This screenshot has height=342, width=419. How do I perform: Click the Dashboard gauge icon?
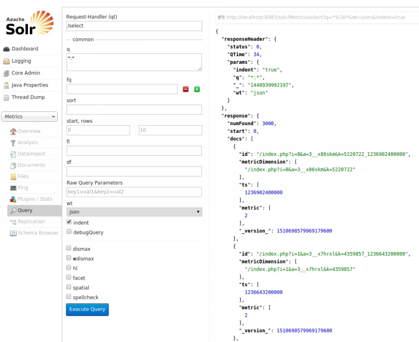coord(7,49)
